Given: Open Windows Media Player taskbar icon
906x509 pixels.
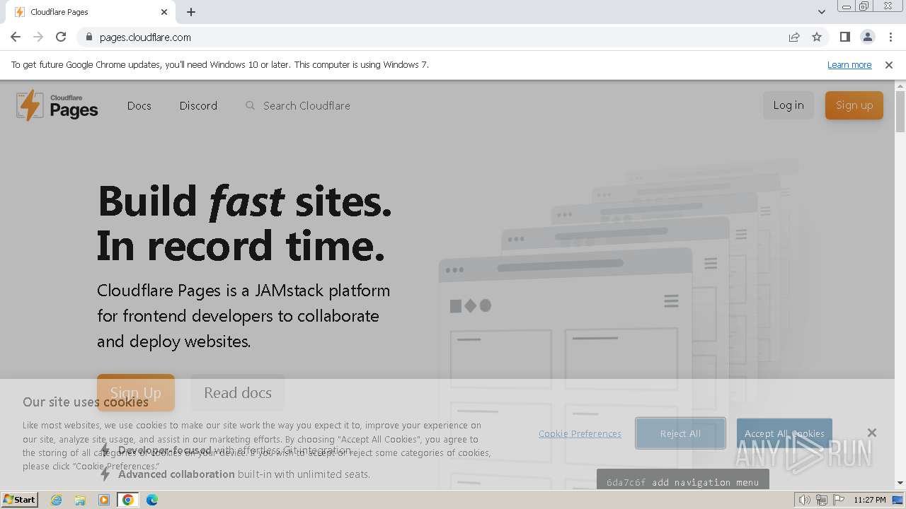Looking at the screenshot, I should point(104,500).
